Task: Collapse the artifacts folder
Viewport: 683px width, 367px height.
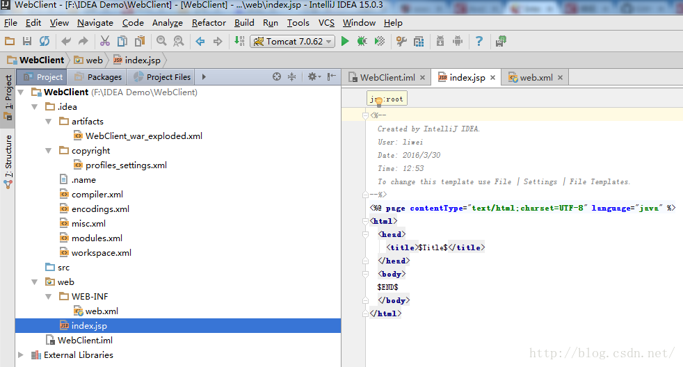Action: click(49, 122)
